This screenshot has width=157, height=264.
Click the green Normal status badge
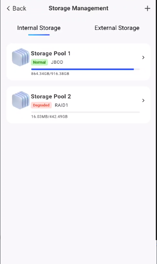pyautogui.click(x=39, y=62)
